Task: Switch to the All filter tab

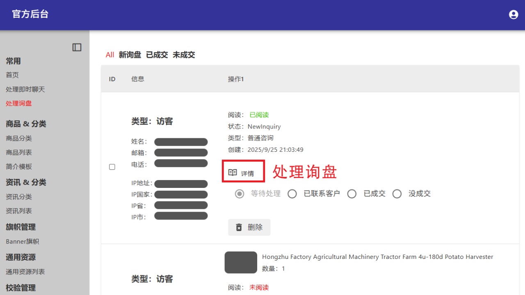Action: 110,55
